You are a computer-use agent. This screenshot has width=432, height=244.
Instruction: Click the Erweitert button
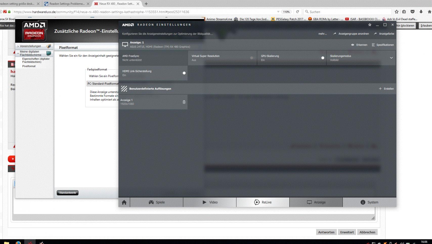tap(347, 232)
